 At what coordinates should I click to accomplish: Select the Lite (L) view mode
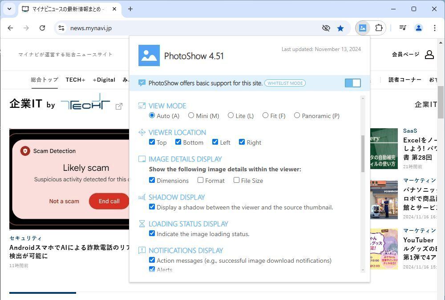click(x=231, y=115)
